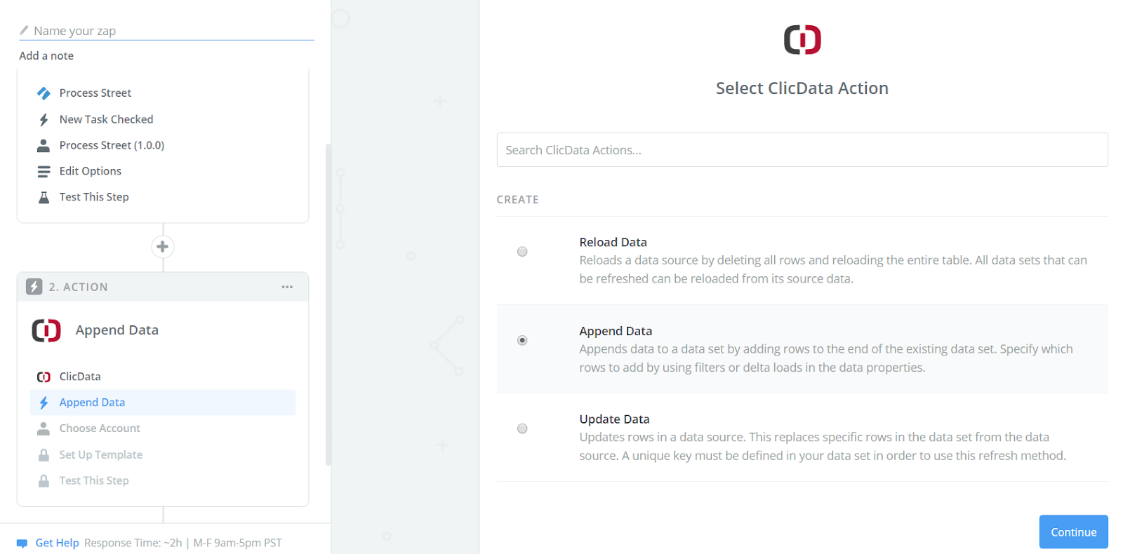Click the Update Data option title
The width and height of the screenshot is (1123, 554).
(x=614, y=419)
